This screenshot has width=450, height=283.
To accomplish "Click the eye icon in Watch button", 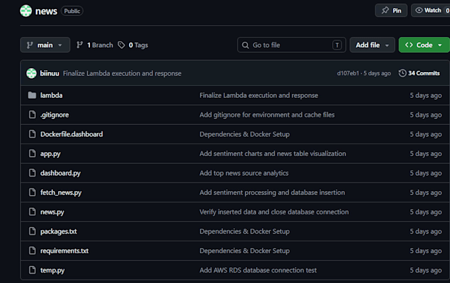I will pos(419,11).
